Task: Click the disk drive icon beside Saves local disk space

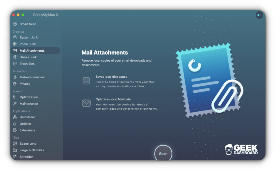Action: [86, 81]
